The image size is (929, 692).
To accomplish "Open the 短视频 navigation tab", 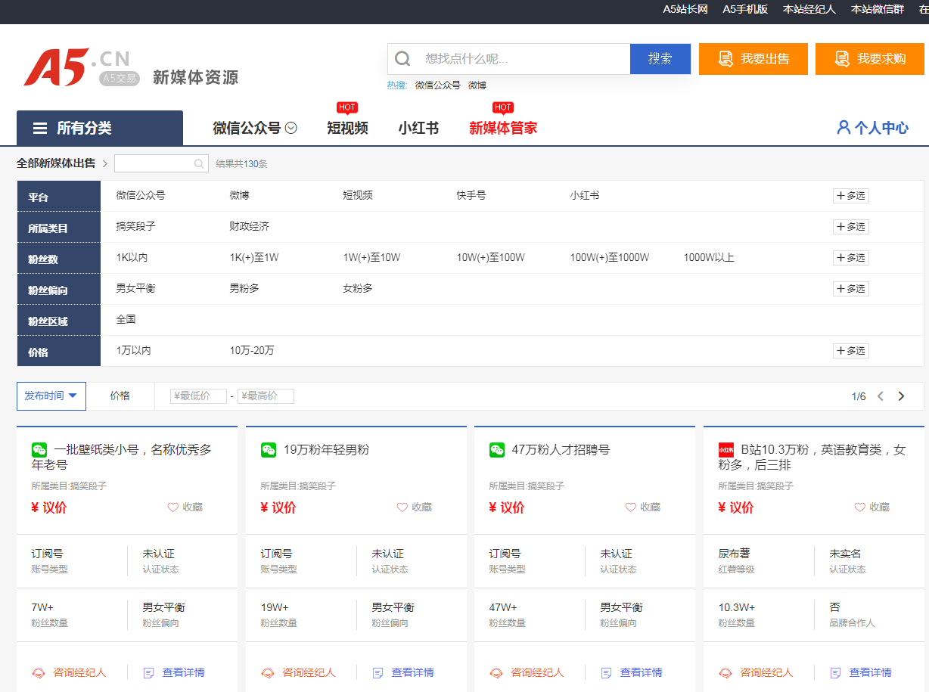I will click(x=347, y=128).
